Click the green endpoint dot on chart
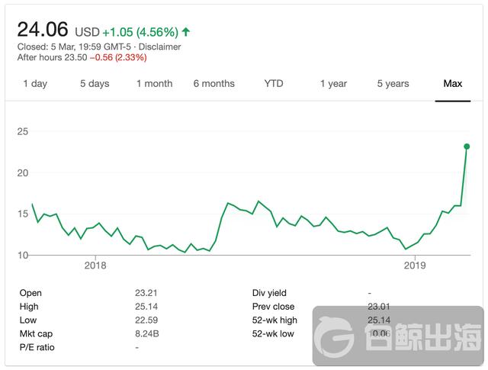488x370 pixels. (x=467, y=146)
